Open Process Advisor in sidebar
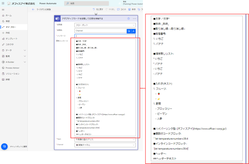The image size is (249, 164). (12, 68)
